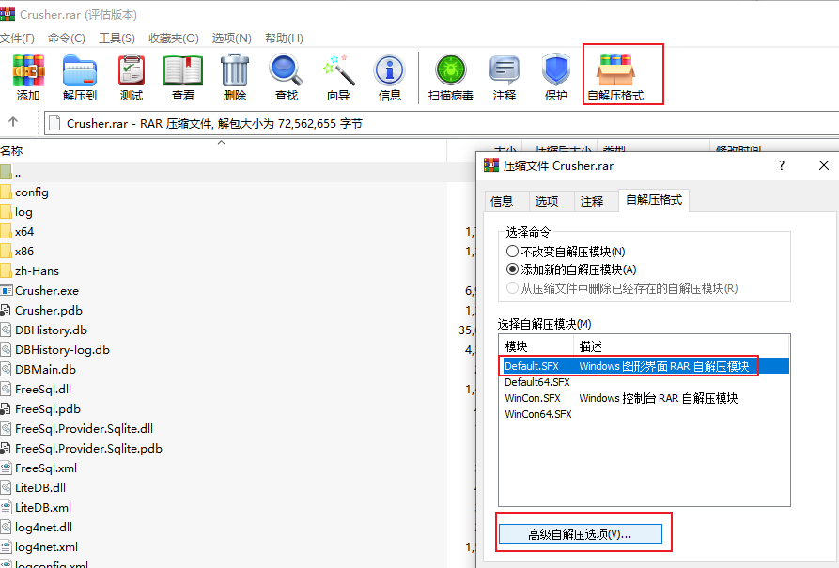
Task: Switch to the 注释 tab in dialog
Action: (x=592, y=202)
